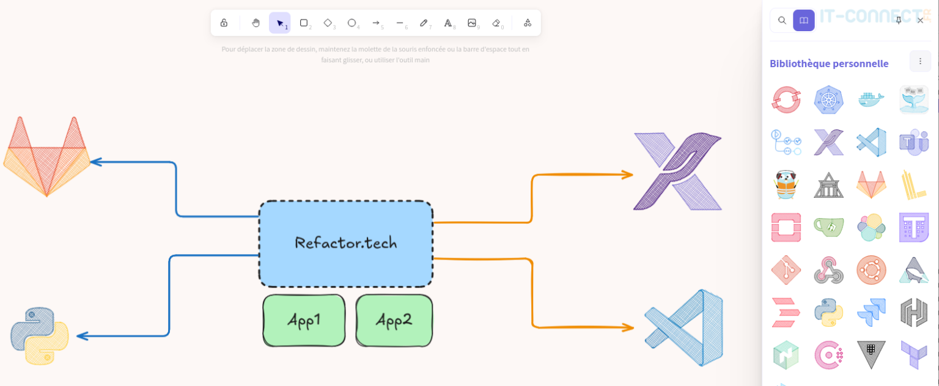Toggle the keep-tool-active padlock

tap(223, 22)
